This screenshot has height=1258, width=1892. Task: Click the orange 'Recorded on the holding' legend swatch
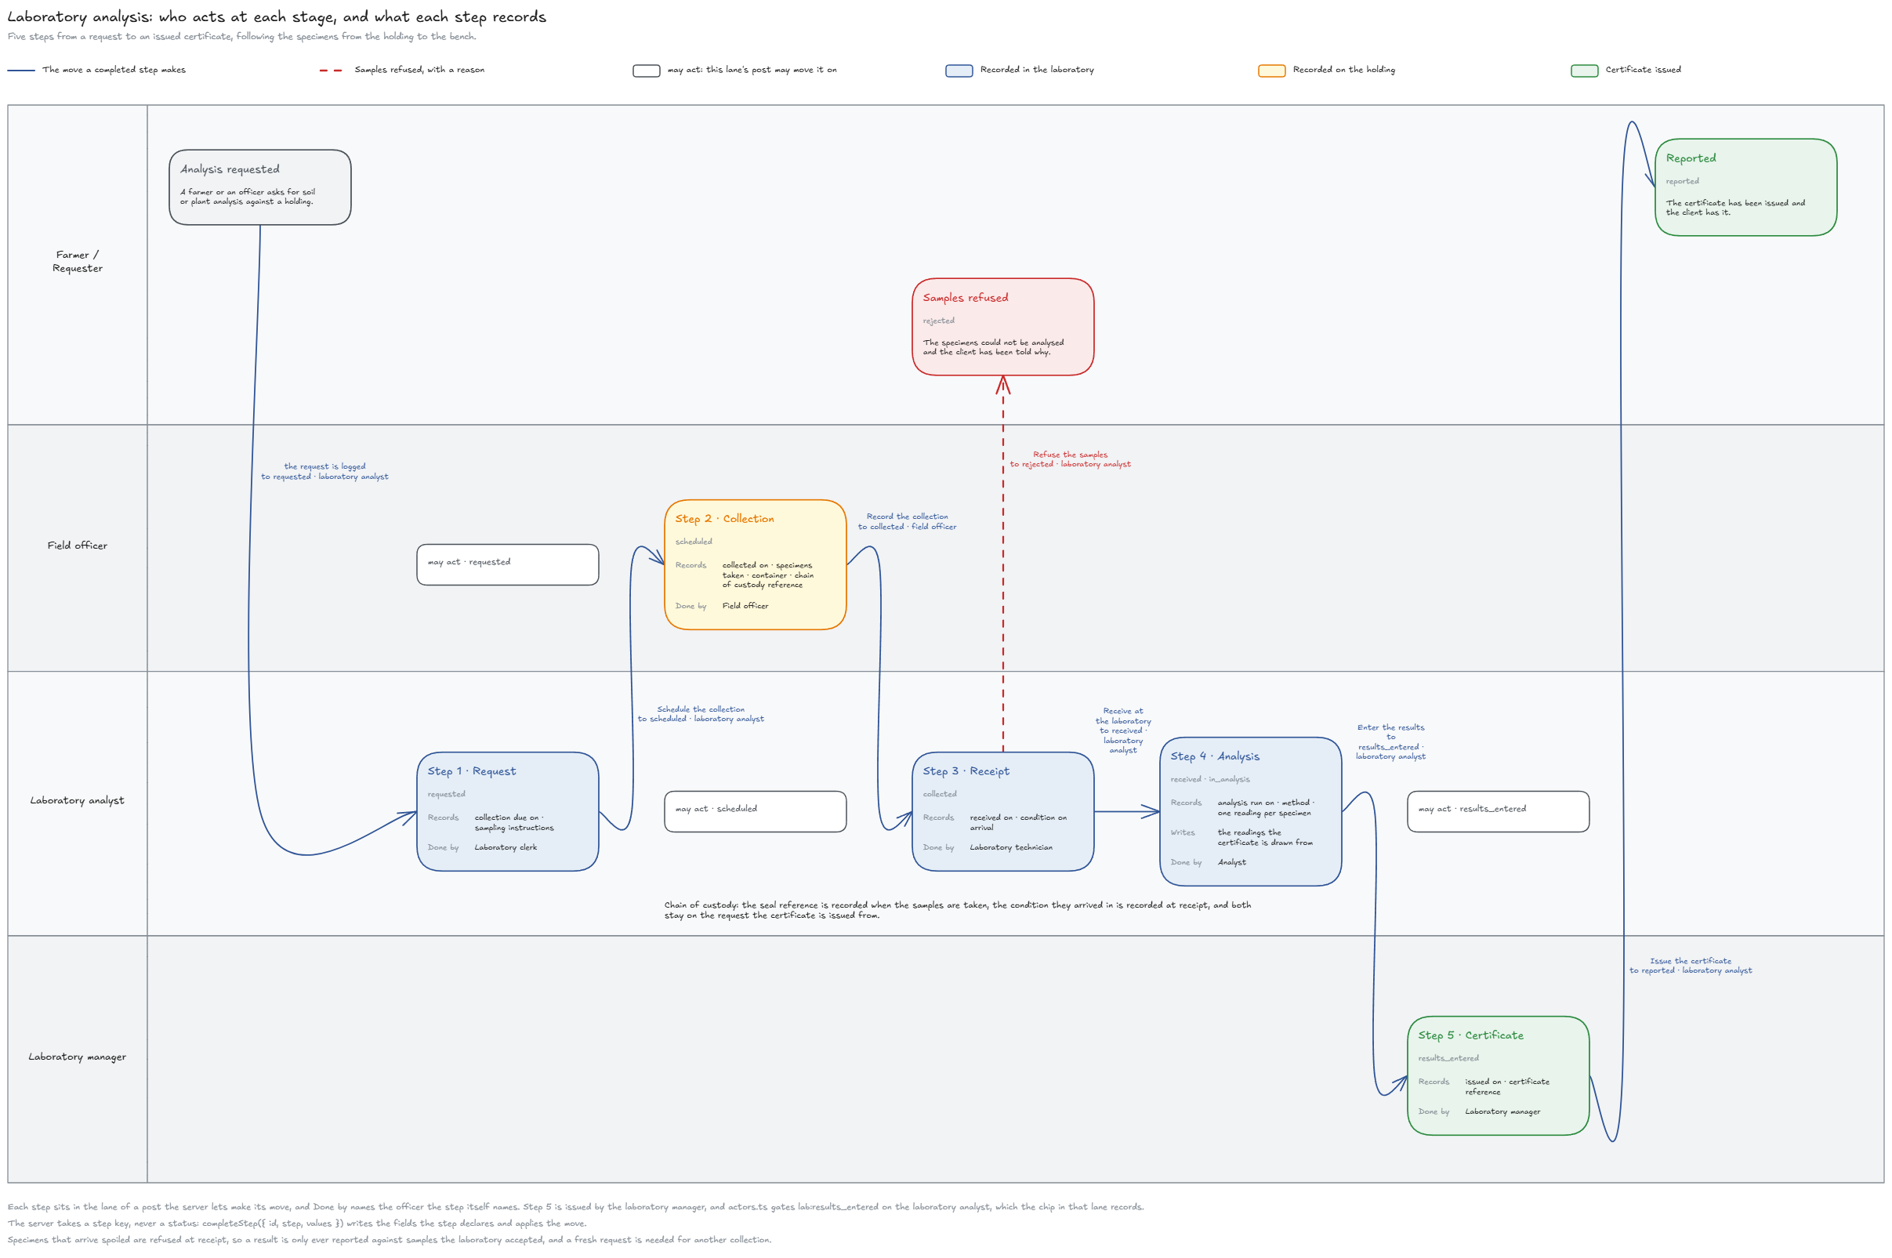[x=1271, y=71]
